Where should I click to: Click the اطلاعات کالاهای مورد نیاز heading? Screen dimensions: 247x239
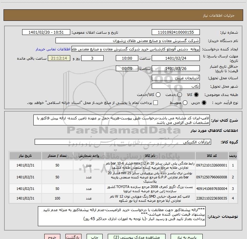(214, 131)
